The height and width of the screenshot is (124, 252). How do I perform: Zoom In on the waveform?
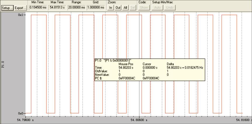click(x=111, y=8)
